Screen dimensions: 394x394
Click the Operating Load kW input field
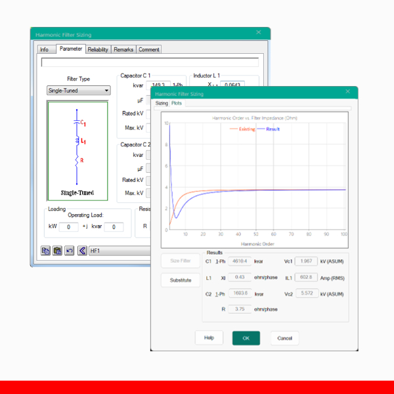tap(69, 227)
